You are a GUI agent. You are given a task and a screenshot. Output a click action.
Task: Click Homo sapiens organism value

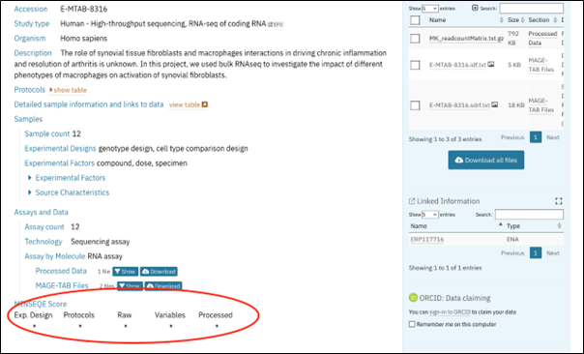coord(84,39)
